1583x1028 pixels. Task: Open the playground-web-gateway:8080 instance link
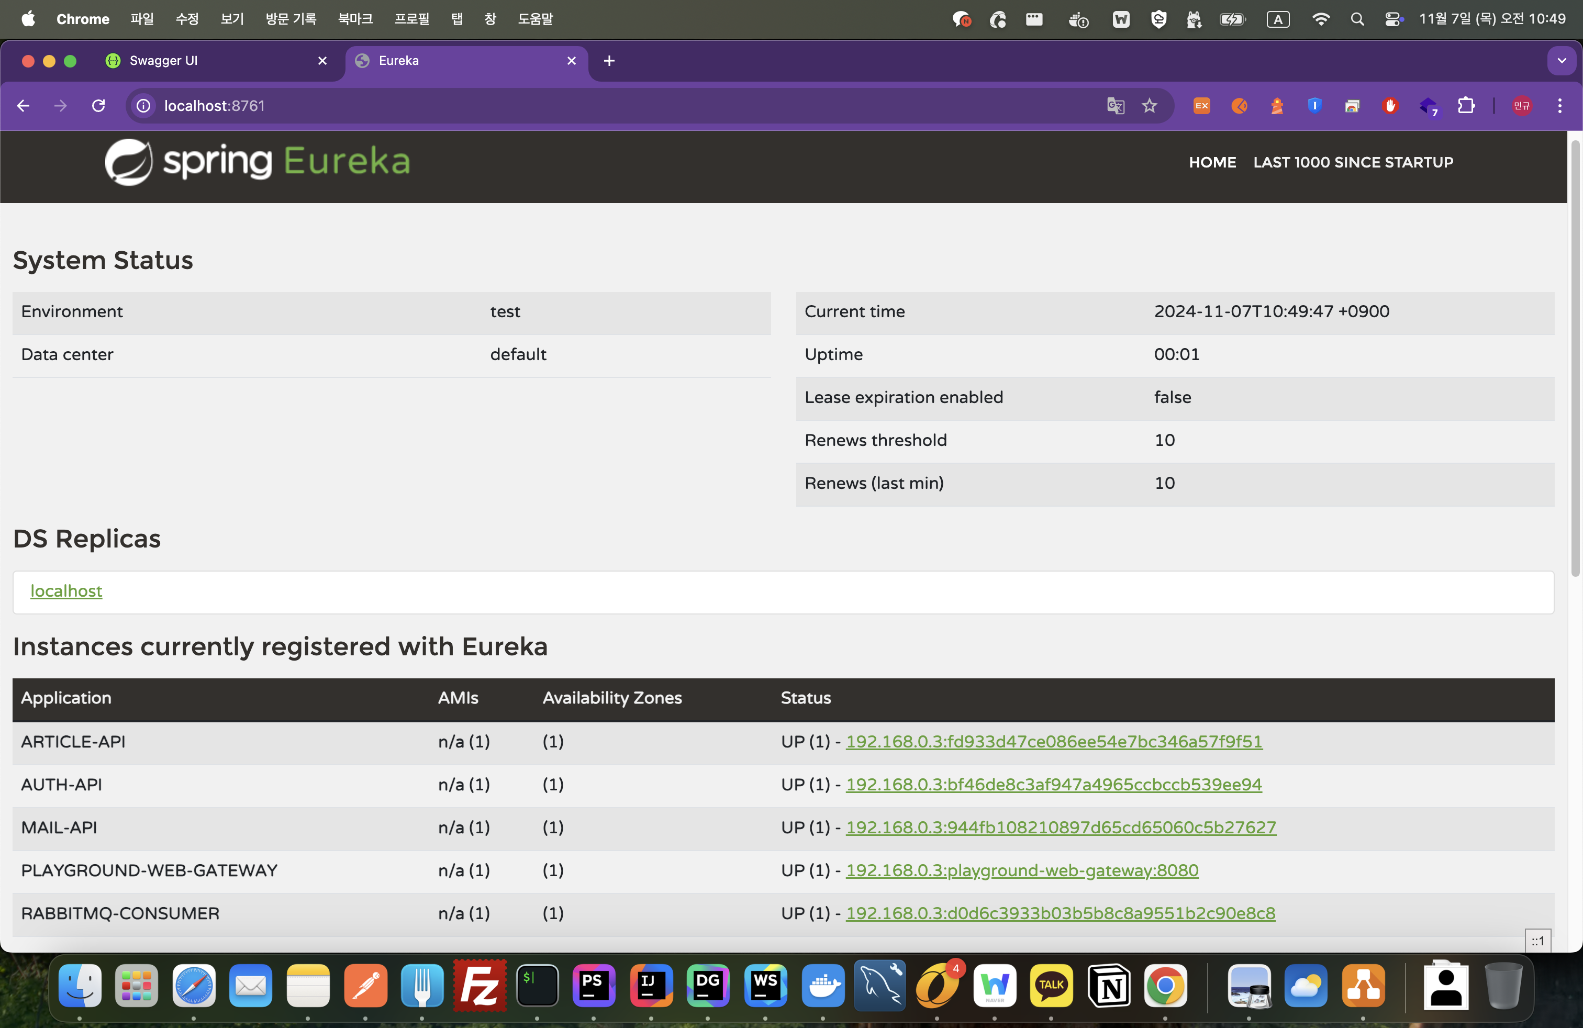point(1022,870)
